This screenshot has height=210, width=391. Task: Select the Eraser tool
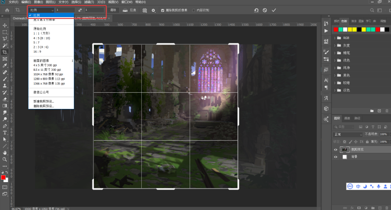point(5,99)
